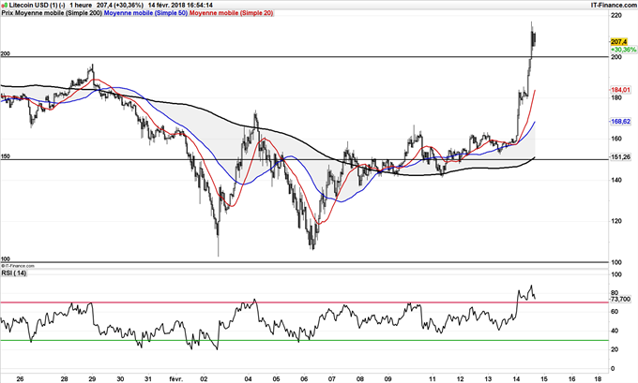Click the date axis label 18

tap(598, 378)
